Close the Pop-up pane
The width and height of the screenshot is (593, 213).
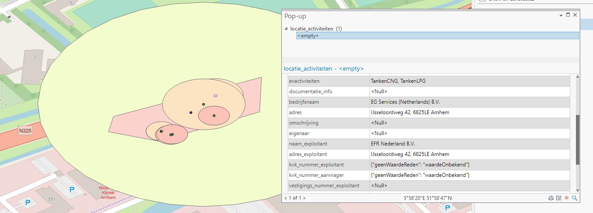(575, 15)
